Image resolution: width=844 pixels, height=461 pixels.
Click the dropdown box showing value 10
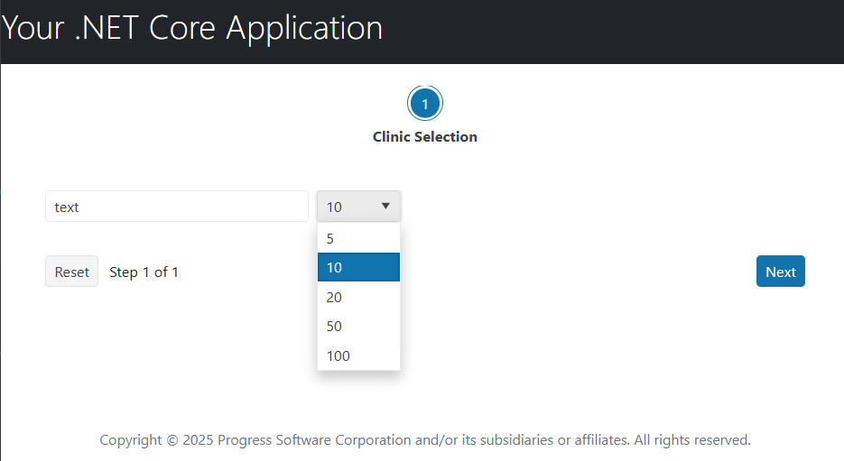348,207
